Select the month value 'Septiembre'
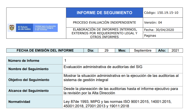 point(142,50)
